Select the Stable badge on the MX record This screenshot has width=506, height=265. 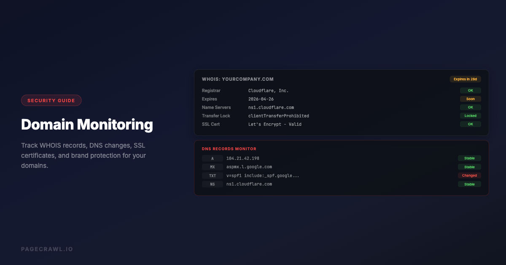pyautogui.click(x=469, y=167)
